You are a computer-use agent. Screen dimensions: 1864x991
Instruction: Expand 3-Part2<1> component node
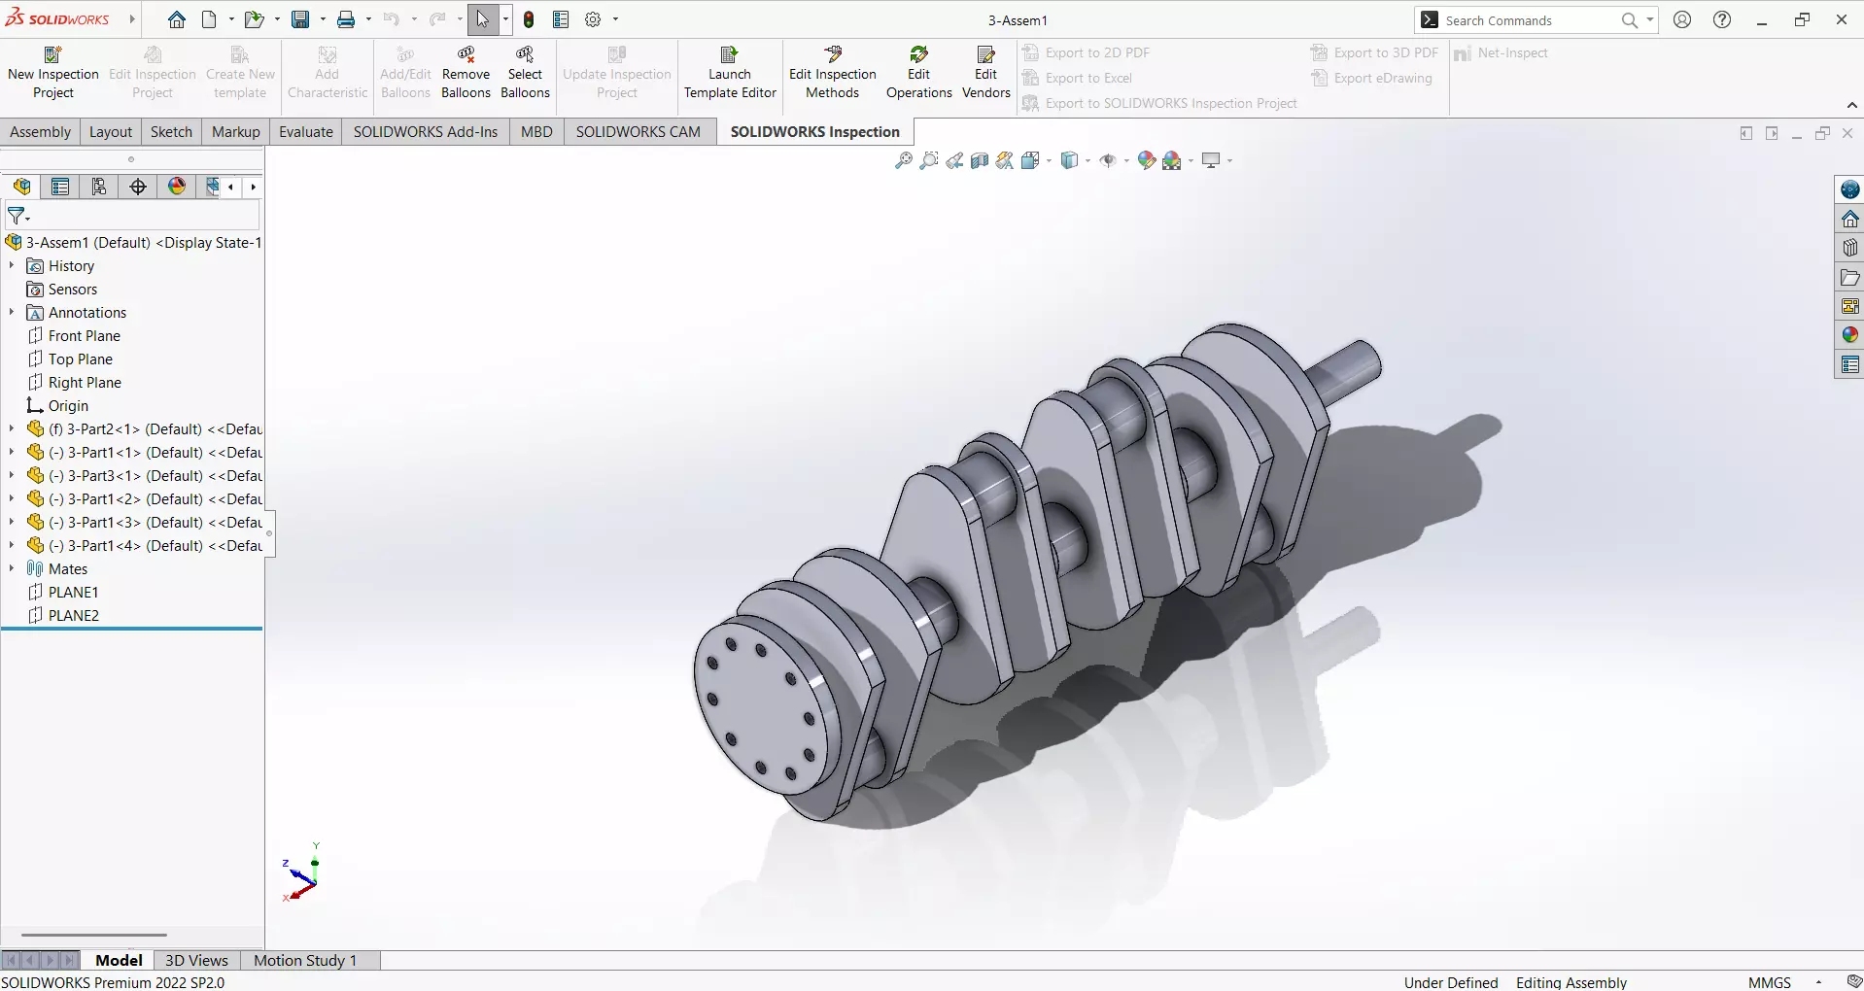point(12,428)
